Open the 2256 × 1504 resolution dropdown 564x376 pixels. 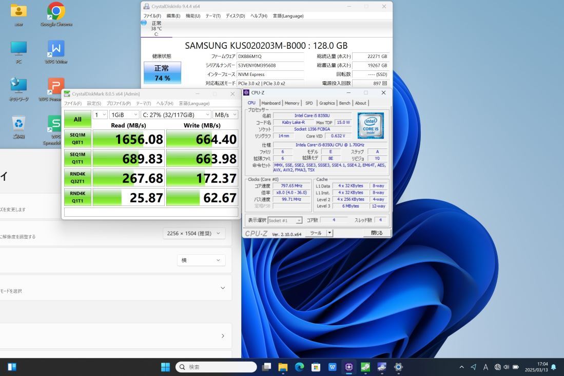194,233
